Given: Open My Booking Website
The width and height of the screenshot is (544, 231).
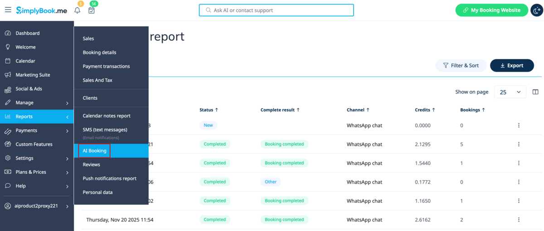Looking at the screenshot, I should 491,10.
